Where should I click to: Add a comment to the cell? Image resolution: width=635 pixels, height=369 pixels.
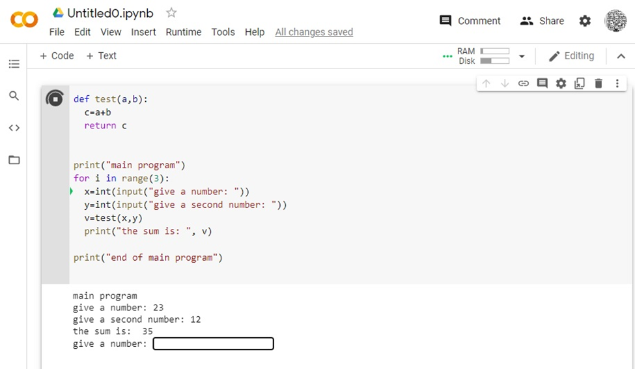tap(542, 83)
